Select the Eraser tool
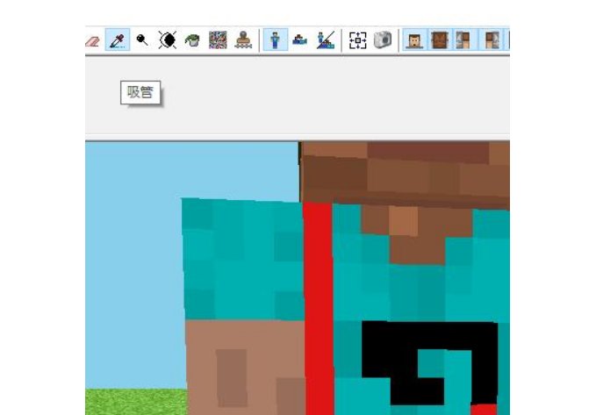This screenshot has height=415, width=596. click(92, 40)
